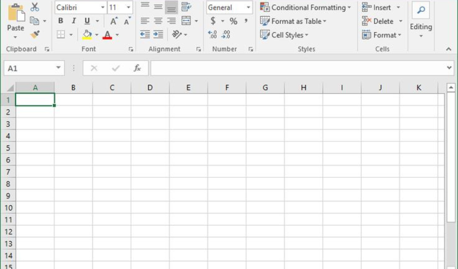Expand the General number format dropdown

248,8
